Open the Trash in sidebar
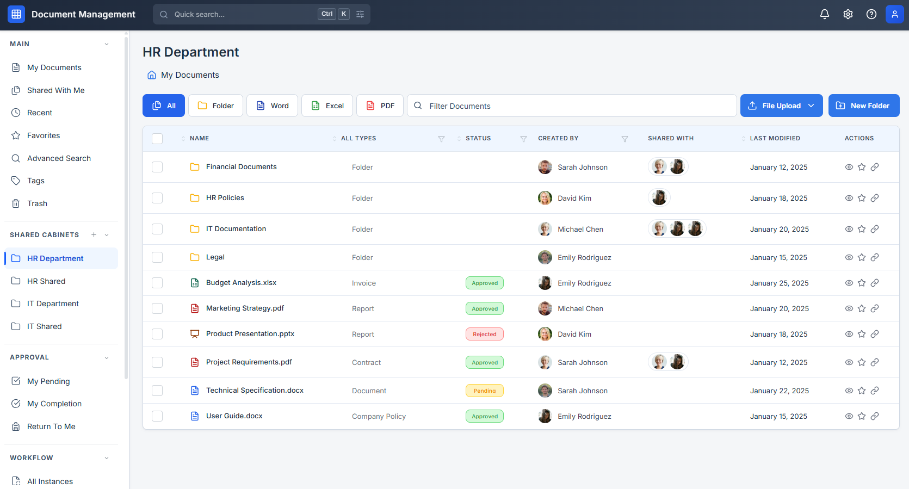The height and width of the screenshot is (489, 909). click(x=61, y=203)
